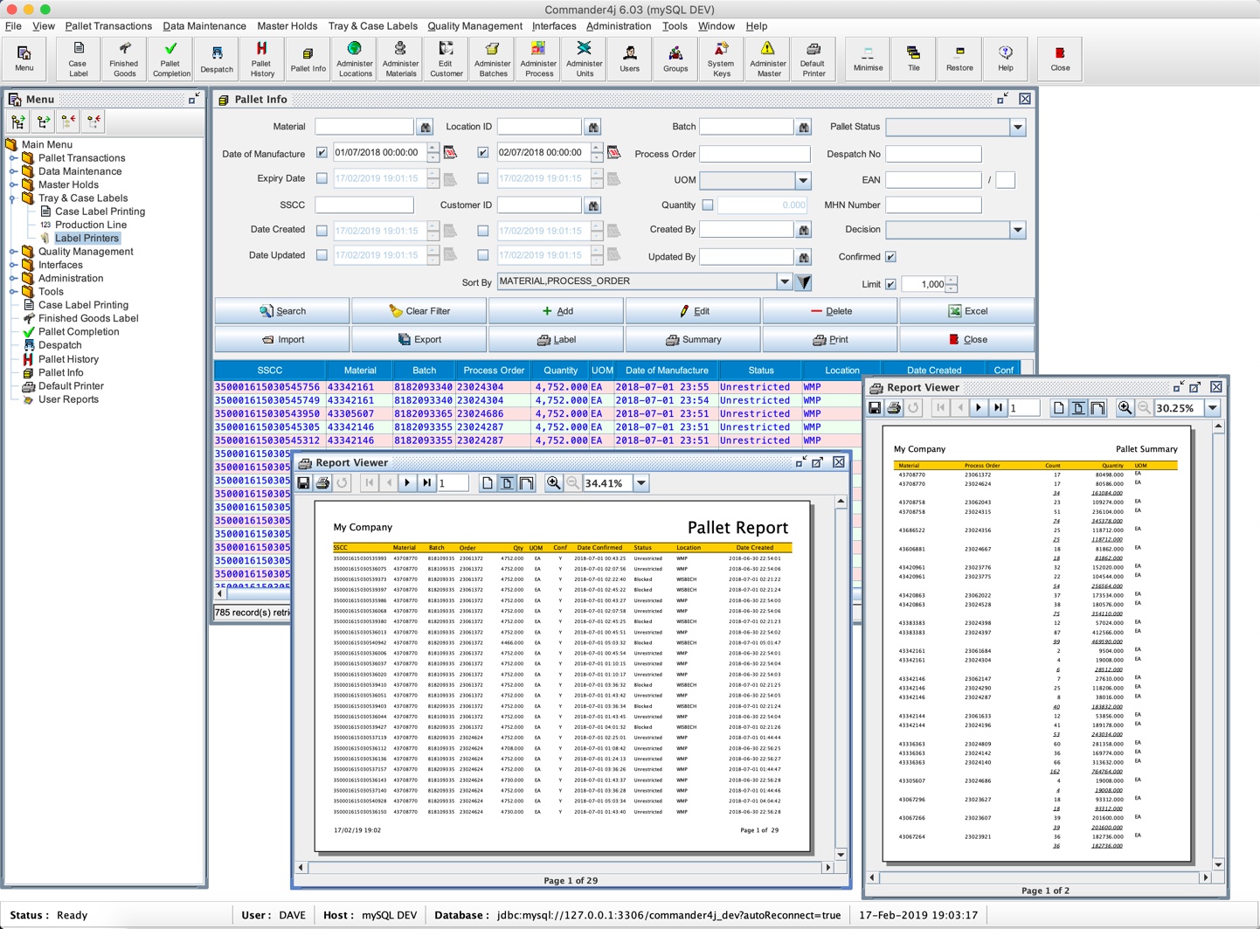Click the Material lookup binoculars icon
1260x929 pixels.
[426, 128]
